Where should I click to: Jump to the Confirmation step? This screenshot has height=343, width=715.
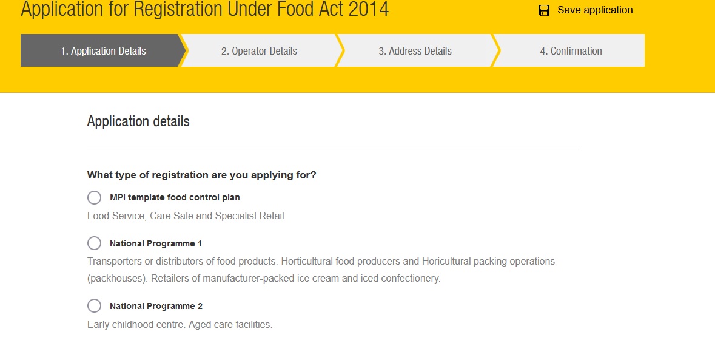571,51
